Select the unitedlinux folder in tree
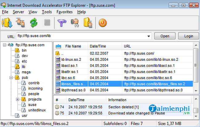200x127 pixels. [37, 110]
